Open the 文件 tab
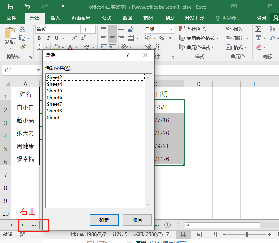Image resolution: width=279 pixels, height=243 pixels. point(11,18)
